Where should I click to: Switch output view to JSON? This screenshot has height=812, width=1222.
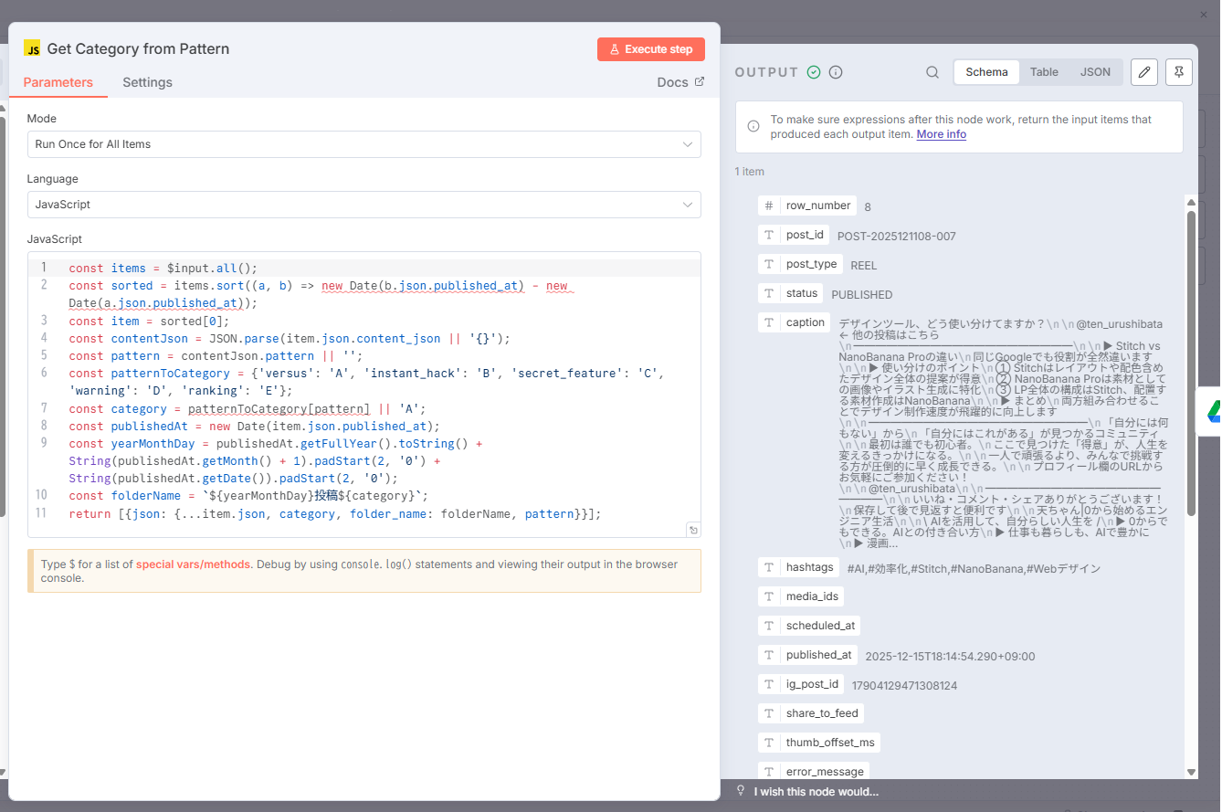(x=1095, y=72)
